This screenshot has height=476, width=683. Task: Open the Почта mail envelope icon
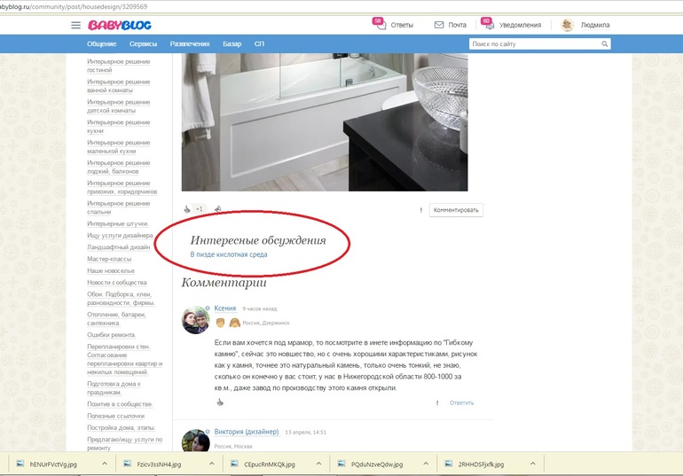(x=440, y=25)
